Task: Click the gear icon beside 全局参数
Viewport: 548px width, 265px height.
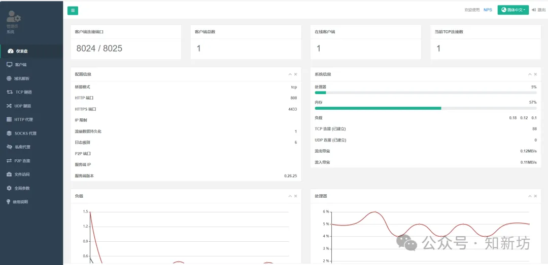Action: pyautogui.click(x=9, y=188)
